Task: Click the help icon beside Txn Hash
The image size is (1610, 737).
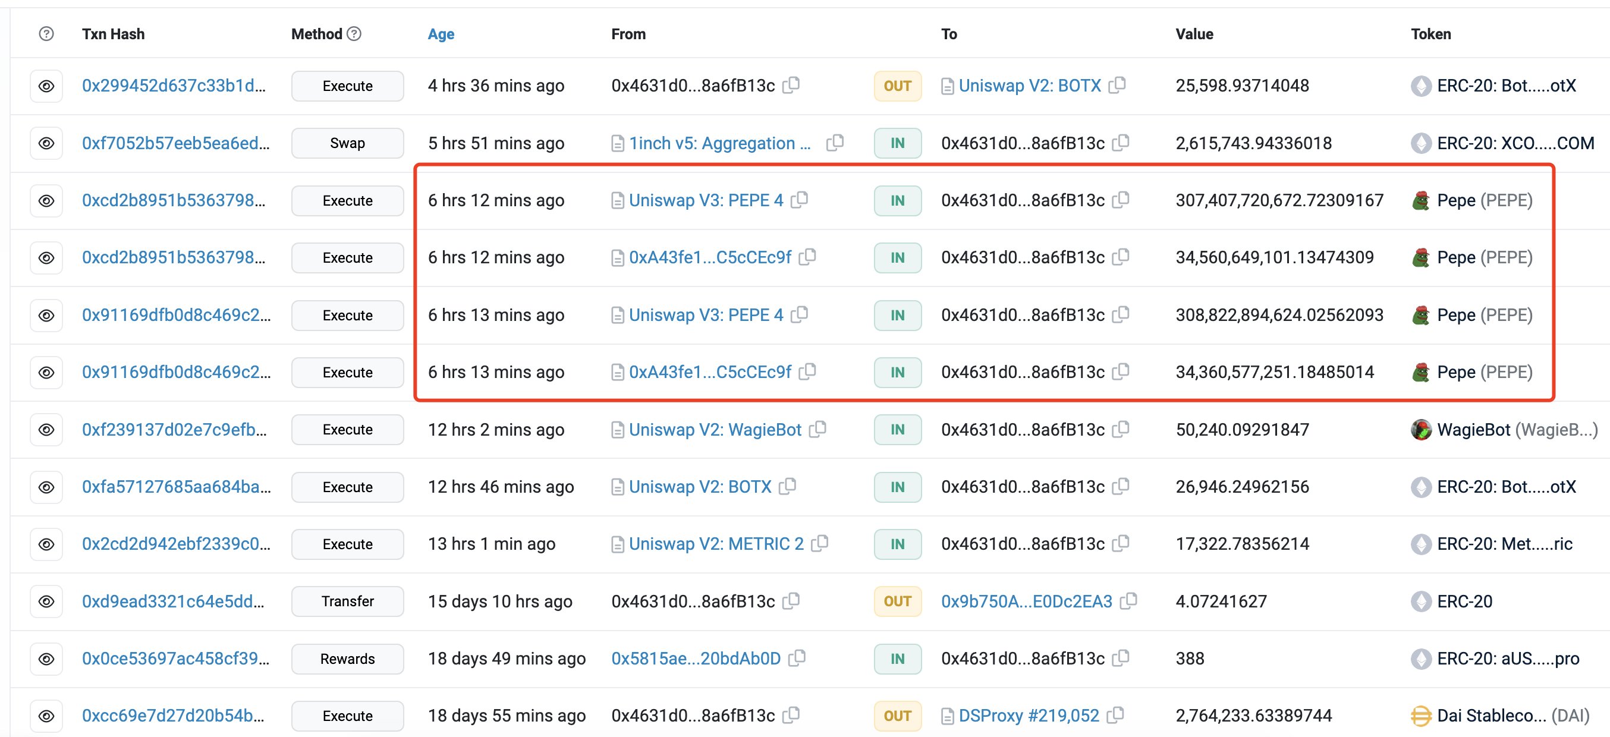Action: [x=46, y=34]
